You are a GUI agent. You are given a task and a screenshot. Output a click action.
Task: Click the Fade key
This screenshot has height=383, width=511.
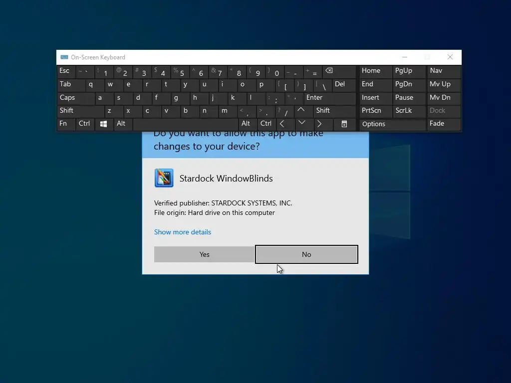tap(444, 124)
